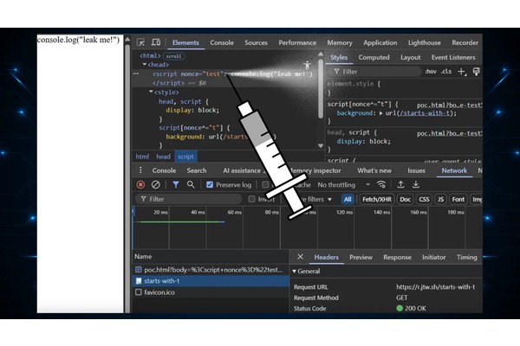
Task: Toggle the device toolbar icon
Action: tap(155, 42)
